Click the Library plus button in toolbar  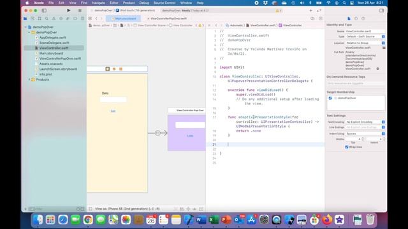click(x=310, y=11)
